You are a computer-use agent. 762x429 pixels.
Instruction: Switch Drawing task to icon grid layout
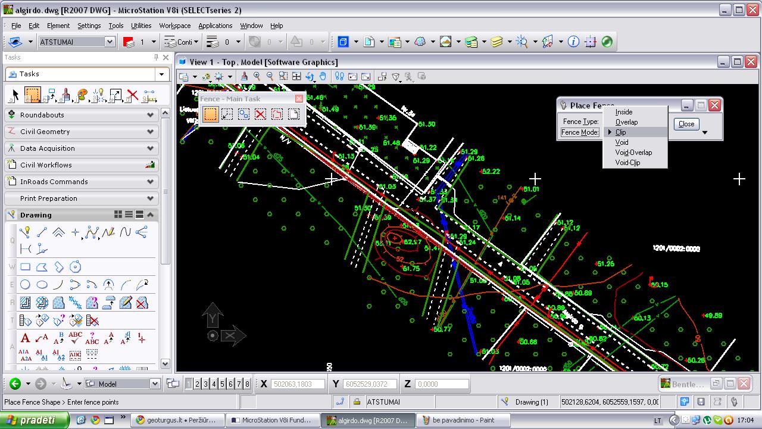(118, 214)
